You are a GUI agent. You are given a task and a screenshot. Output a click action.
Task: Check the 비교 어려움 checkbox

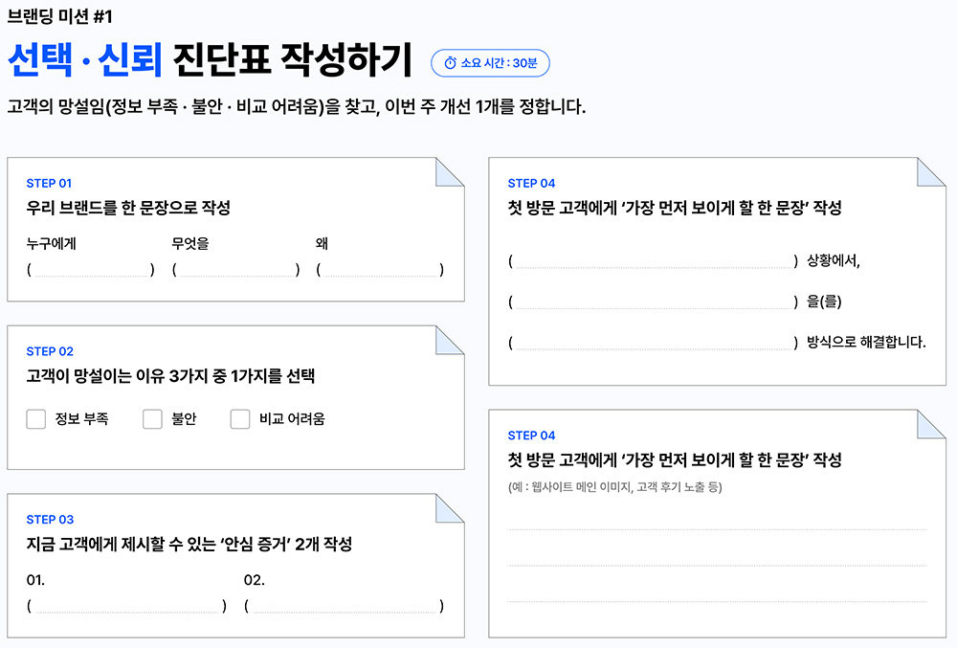(x=240, y=418)
